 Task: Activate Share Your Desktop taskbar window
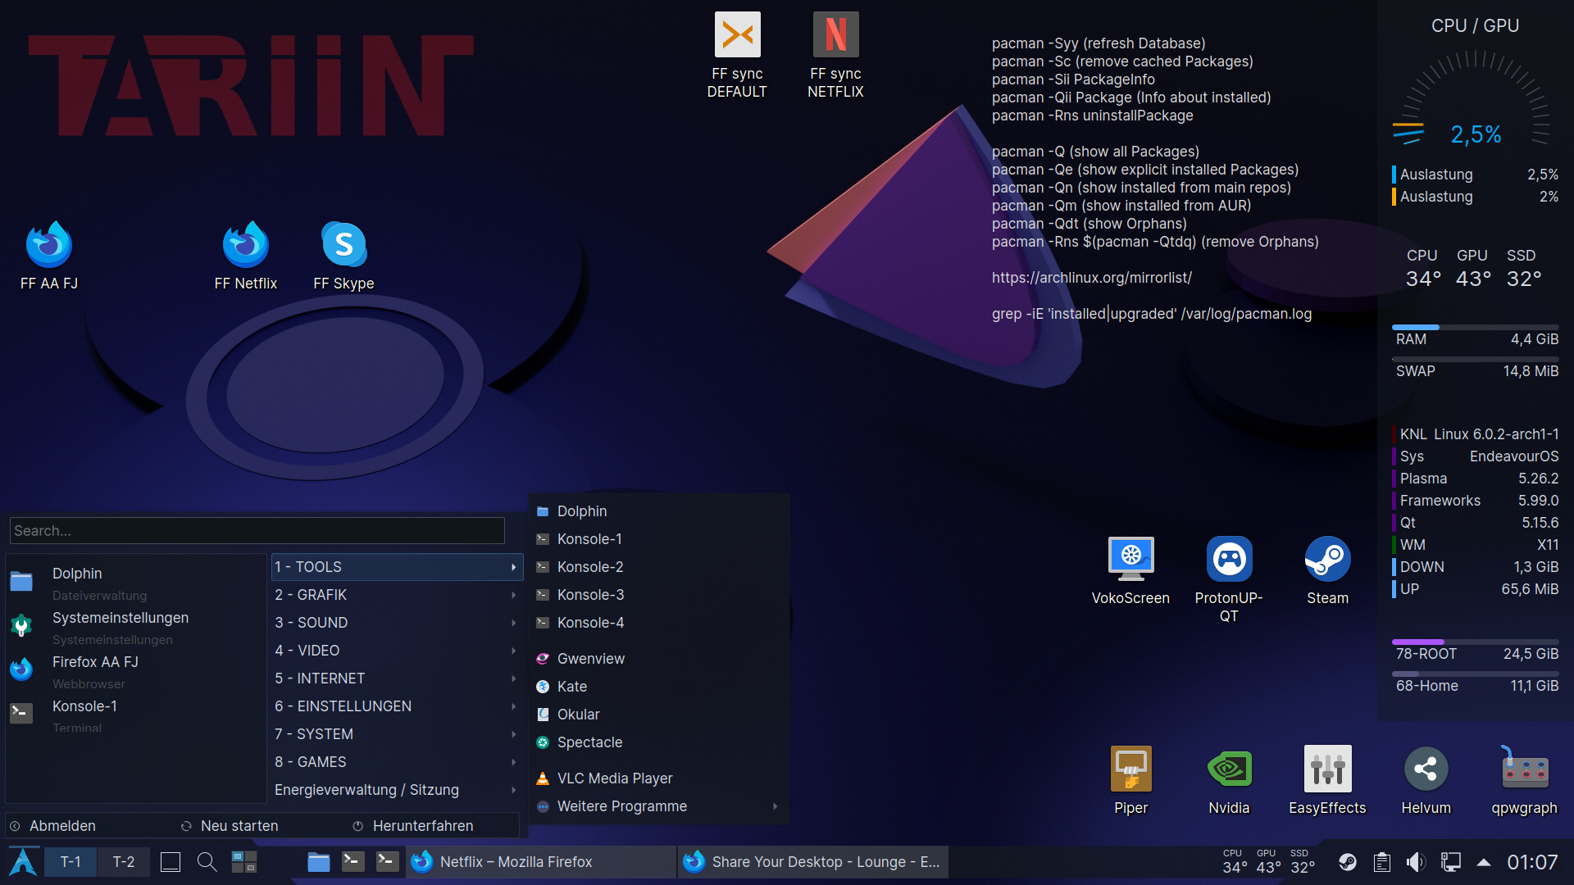tap(813, 862)
